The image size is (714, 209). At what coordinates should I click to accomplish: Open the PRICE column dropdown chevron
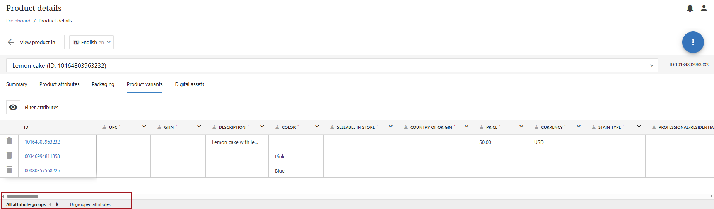click(x=521, y=127)
